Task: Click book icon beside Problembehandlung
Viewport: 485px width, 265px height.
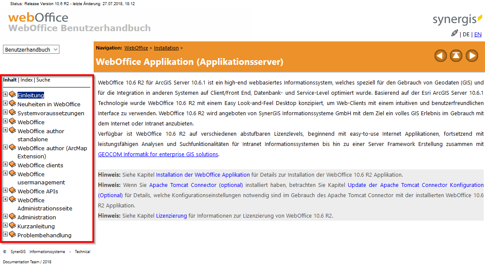Action: tap(12, 234)
